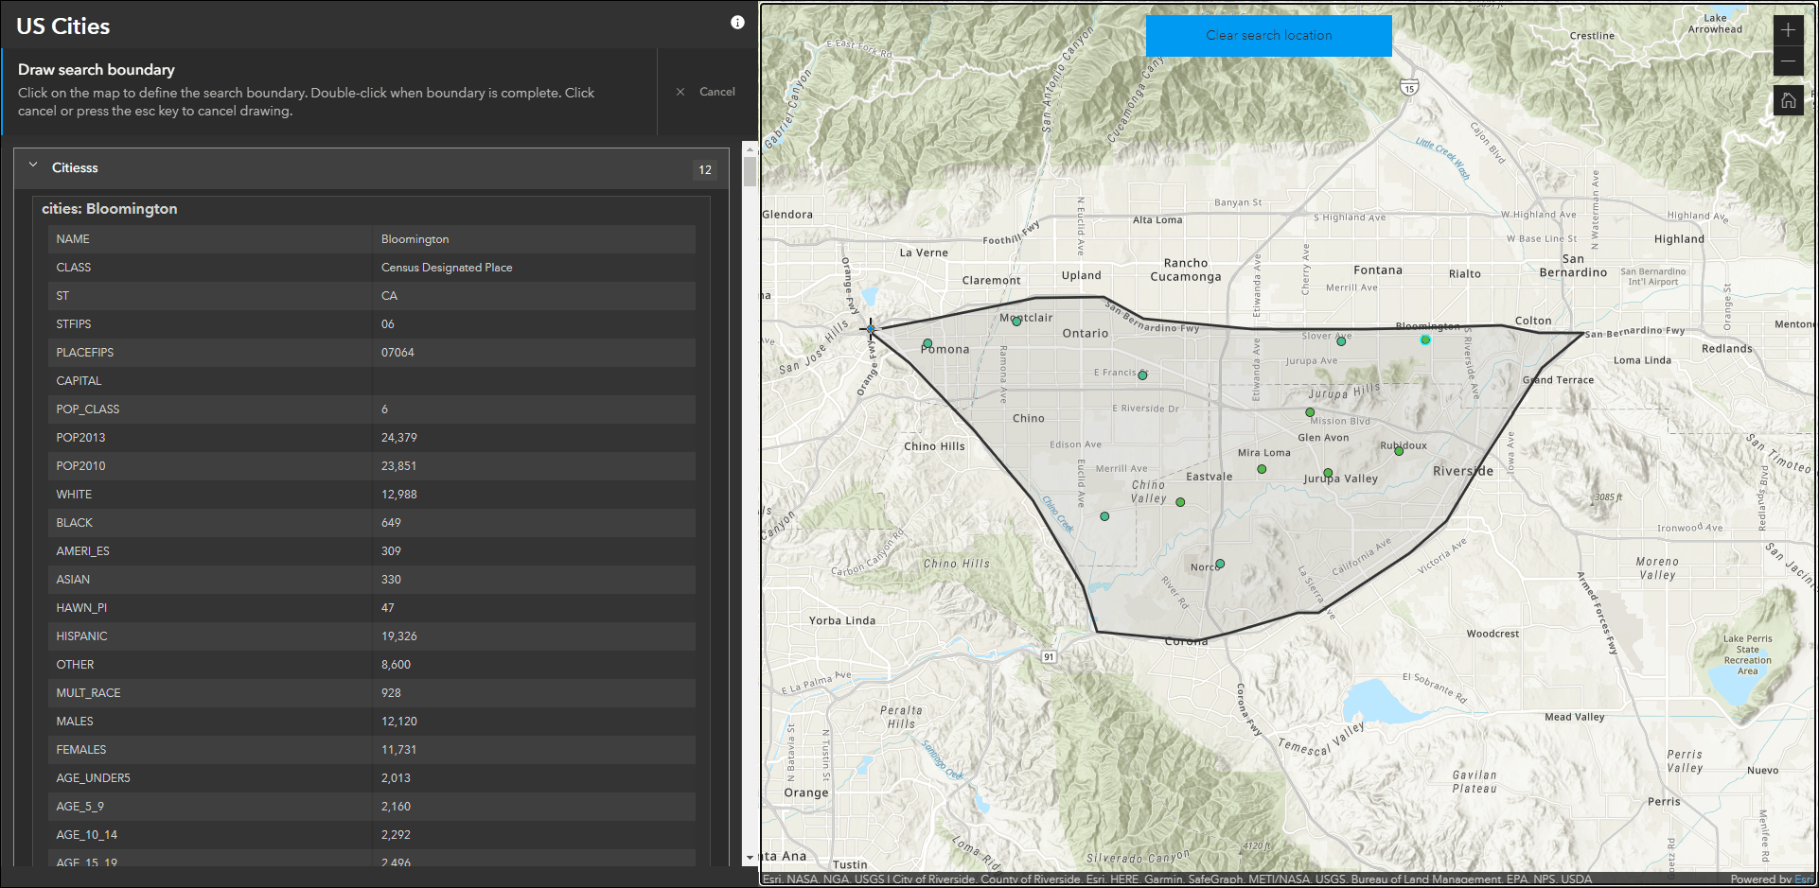Click the scroll up arrow of results panel
This screenshot has height=888, width=1819.
[750, 148]
